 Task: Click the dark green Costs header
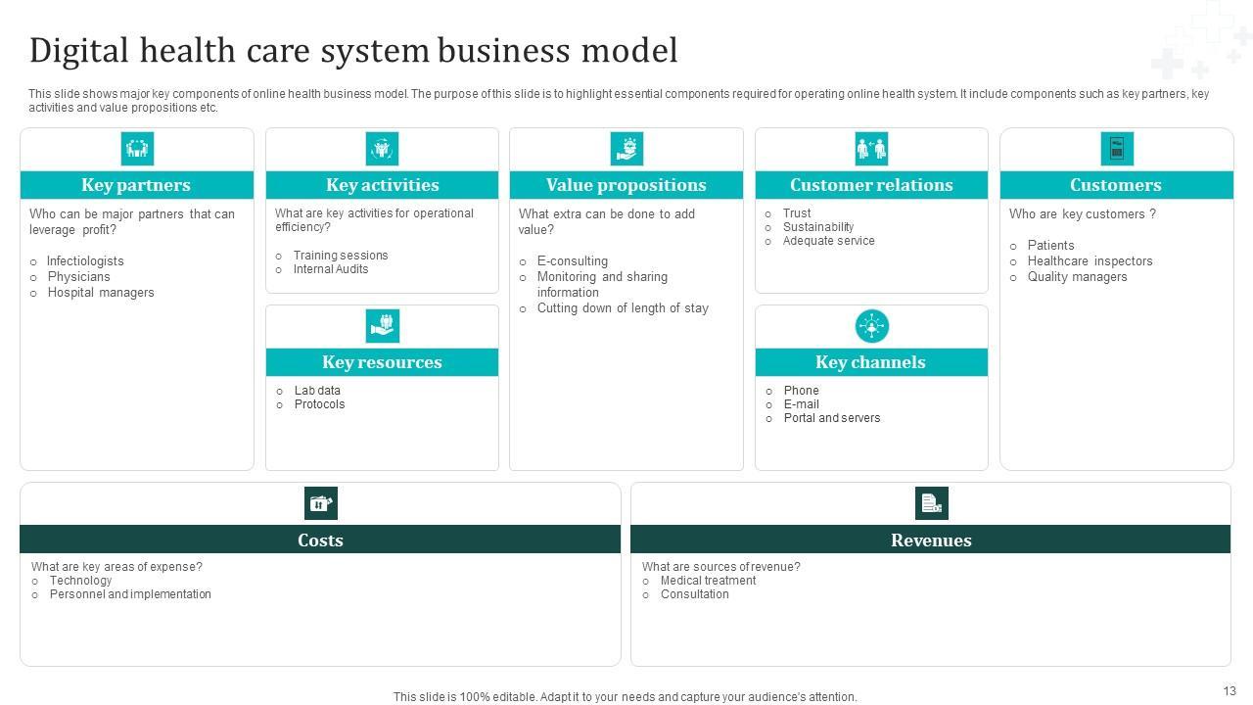click(x=320, y=540)
